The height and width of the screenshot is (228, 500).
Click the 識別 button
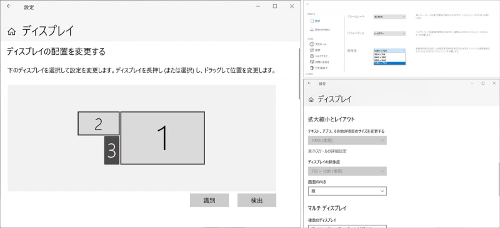pyautogui.click(x=209, y=201)
